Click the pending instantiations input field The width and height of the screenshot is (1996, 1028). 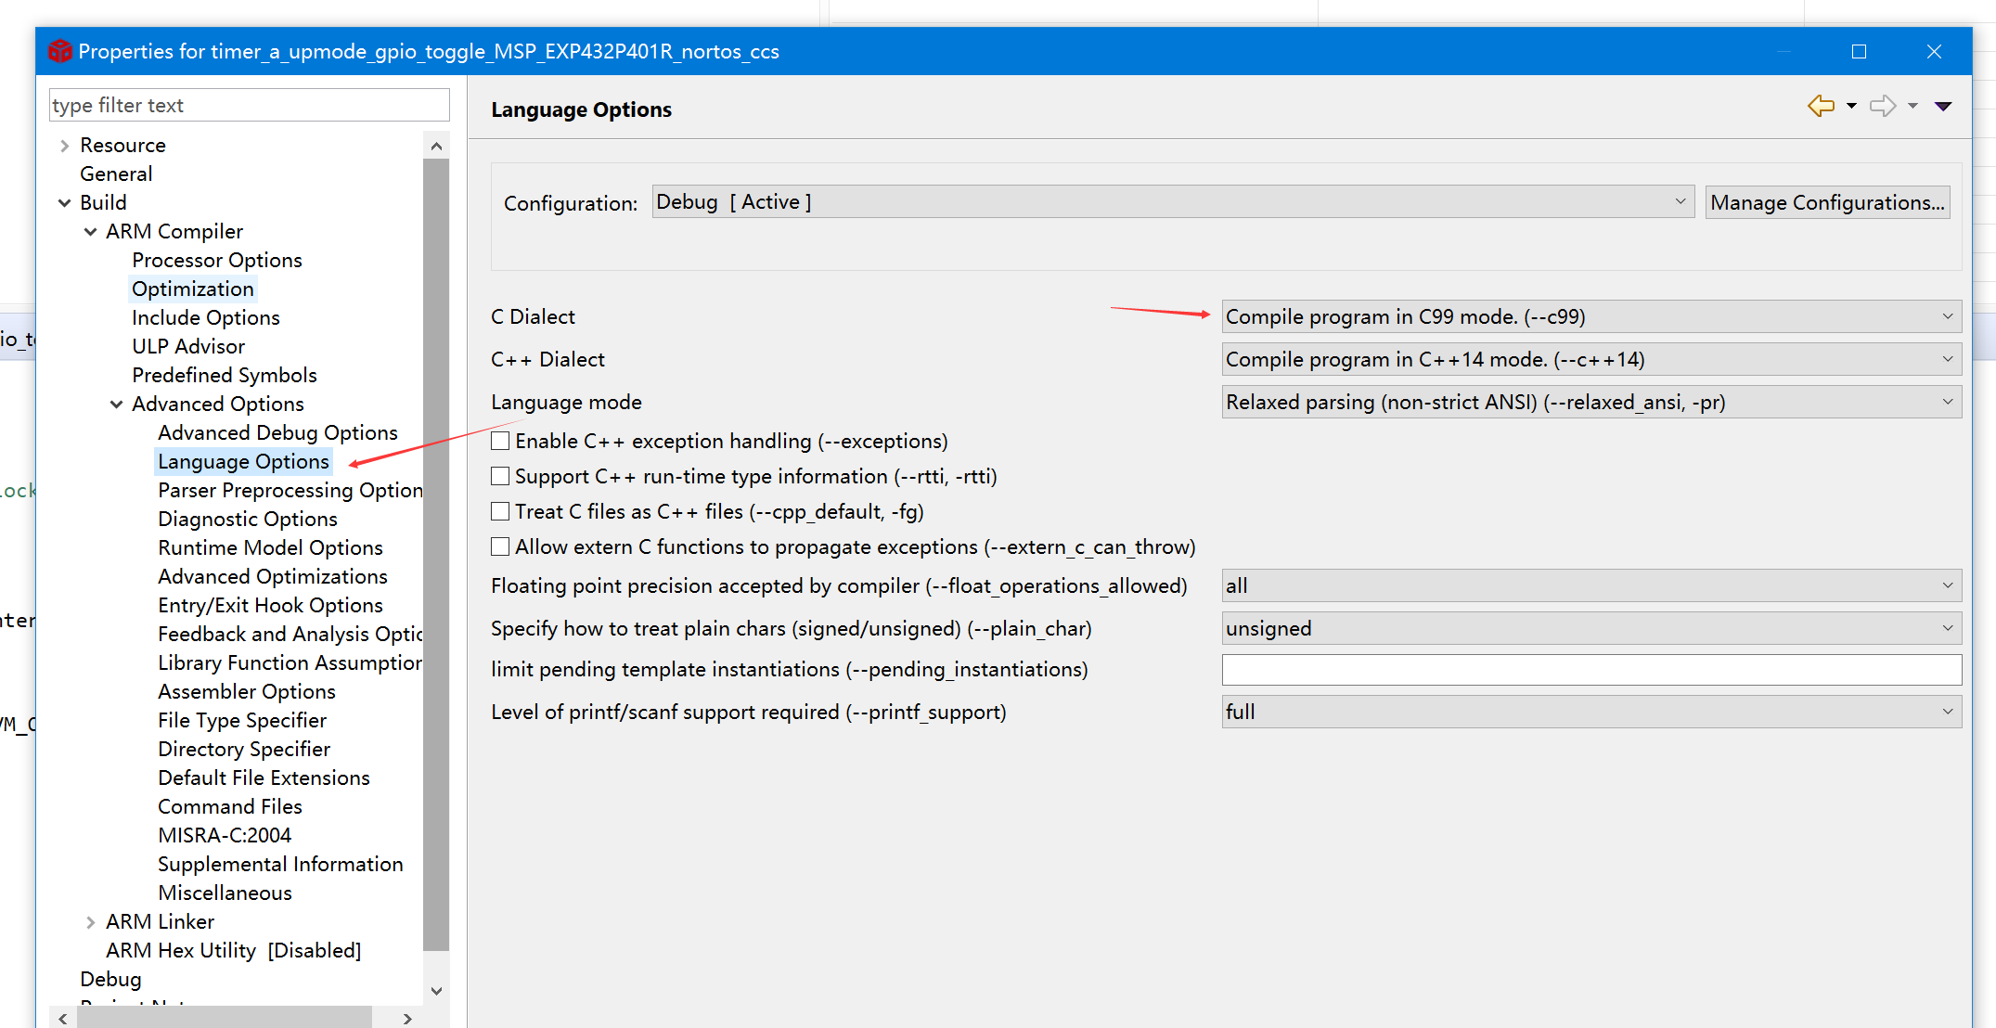tap(1590, 670)
